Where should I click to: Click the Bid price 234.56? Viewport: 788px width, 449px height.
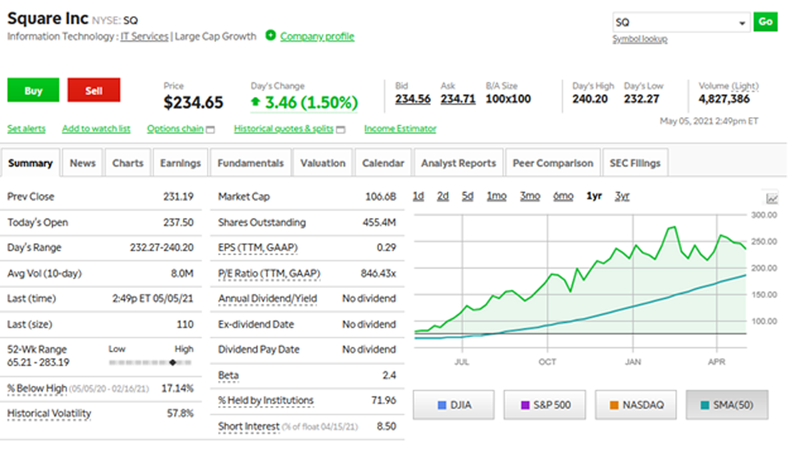coord(413,99)
